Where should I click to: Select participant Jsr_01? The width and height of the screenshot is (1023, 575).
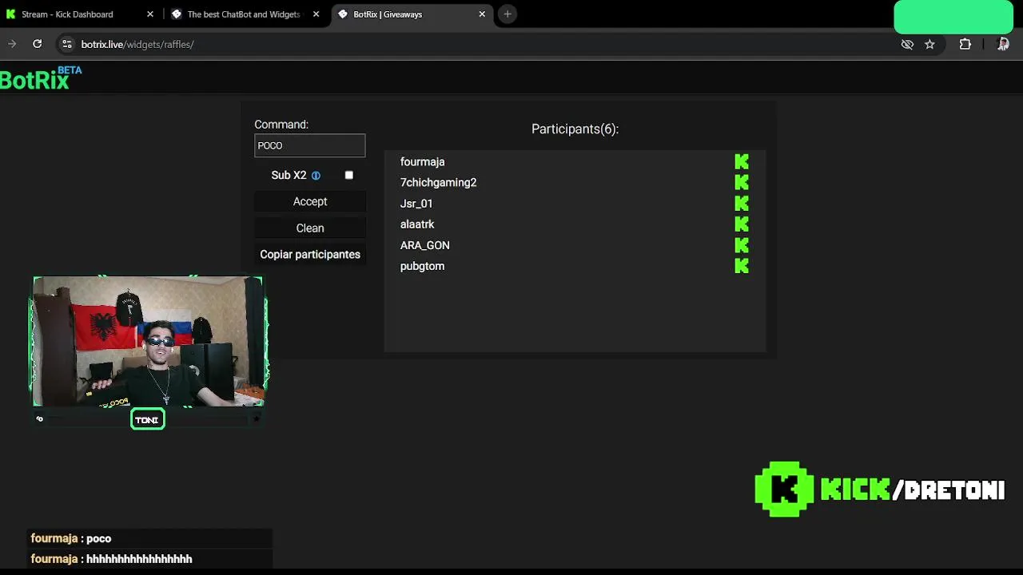(416, 204)
